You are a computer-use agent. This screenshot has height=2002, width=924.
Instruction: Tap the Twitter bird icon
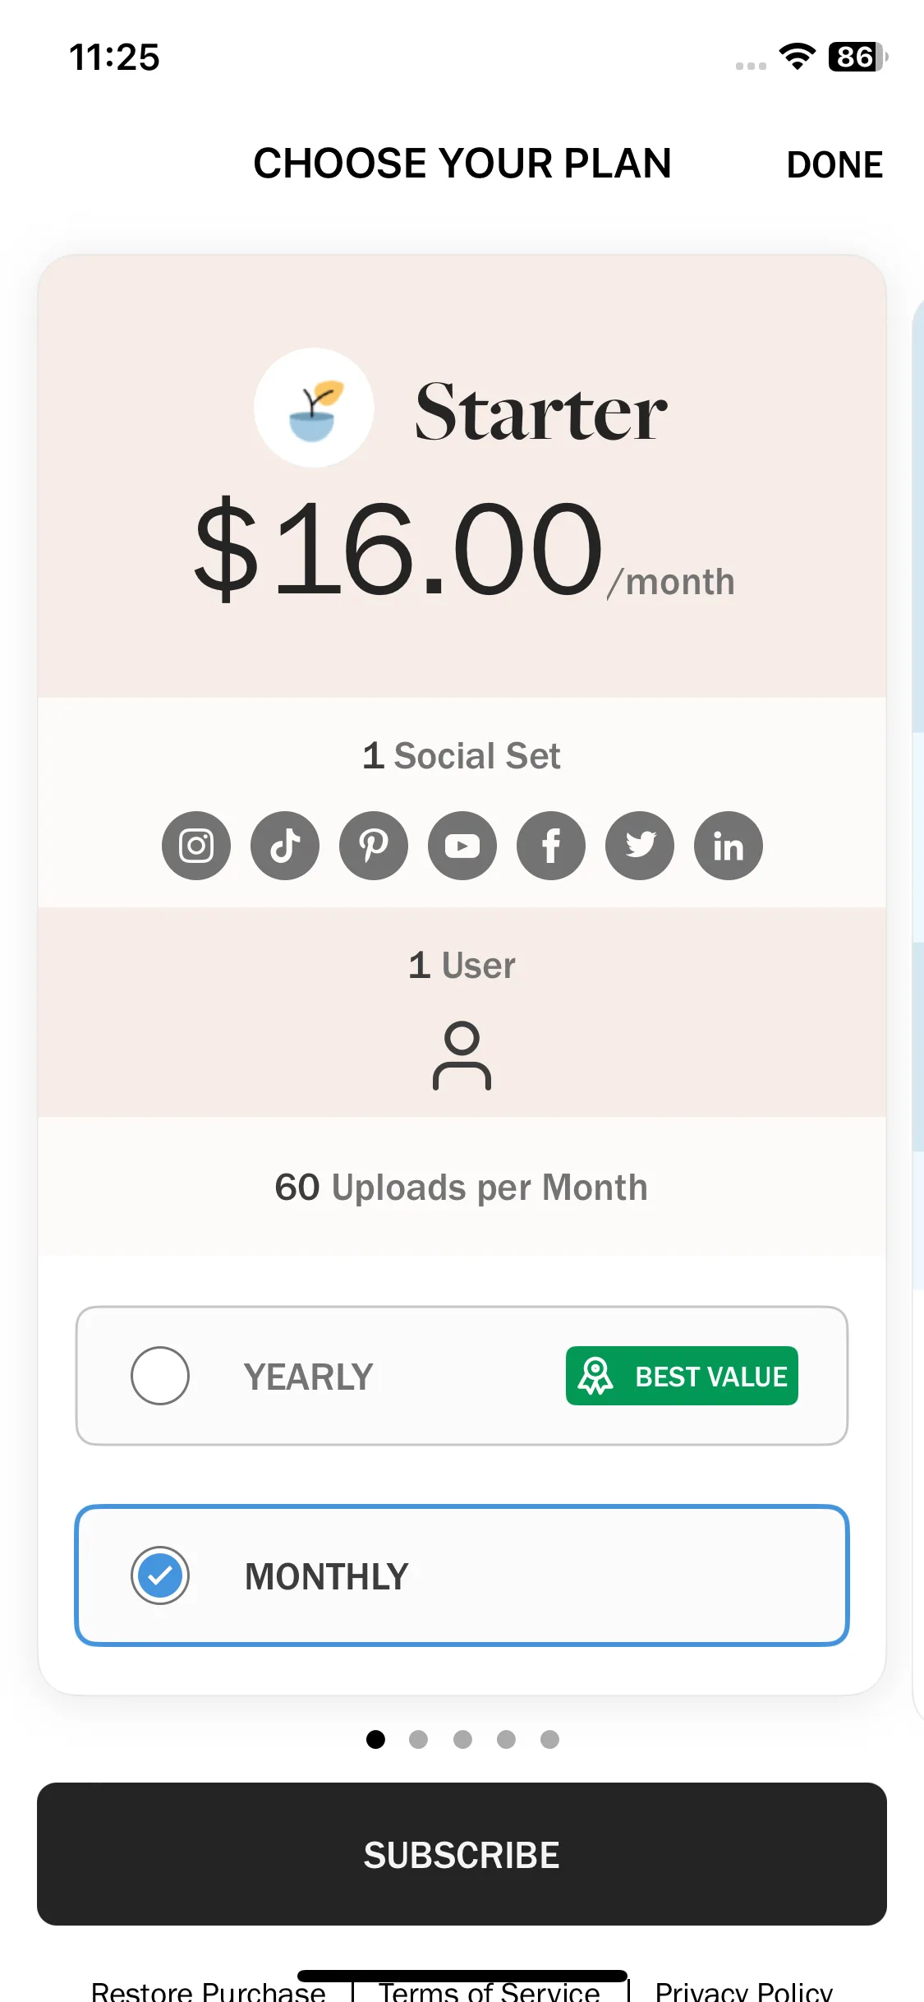click(x=640, y=846)
